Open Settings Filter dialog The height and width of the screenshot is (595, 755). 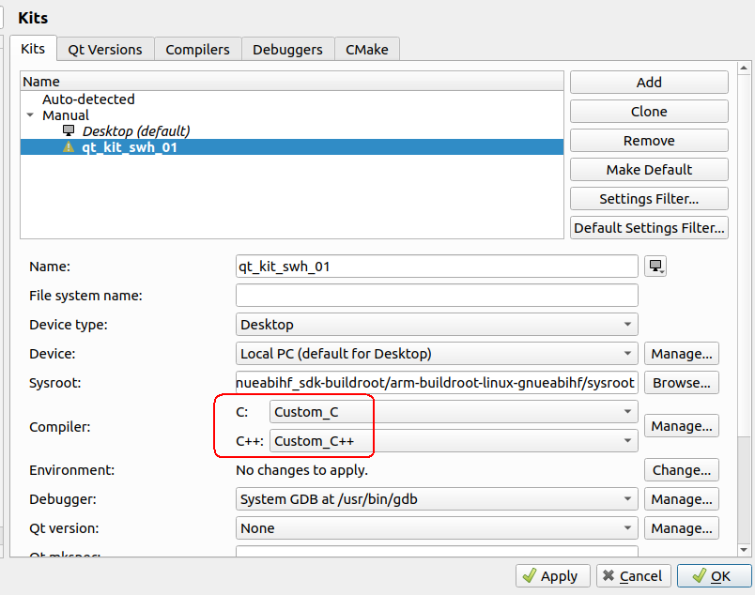[x=649, y=199]
